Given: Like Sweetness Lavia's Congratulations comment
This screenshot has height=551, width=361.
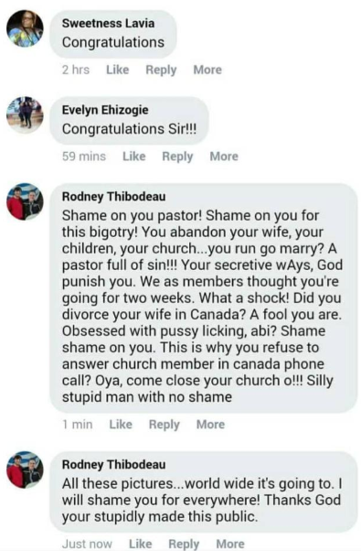Looking at the screenshot, I should coord(118,70).
